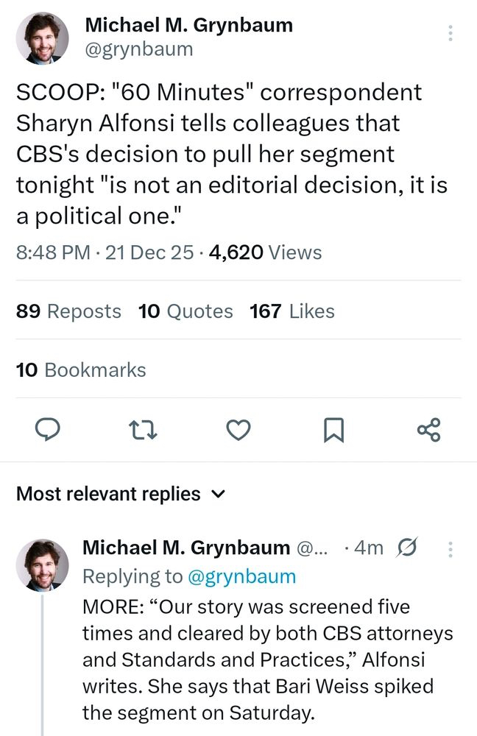Tap the share icon
This screenshot has width=477, height=736.
pos(428,430)
